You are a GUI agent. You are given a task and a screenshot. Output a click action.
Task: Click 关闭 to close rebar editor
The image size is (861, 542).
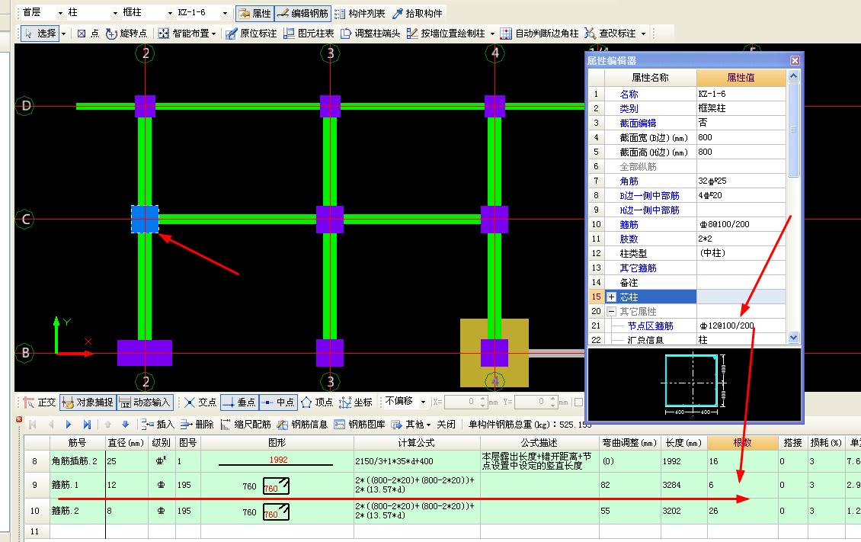click(x=446, y=425)
